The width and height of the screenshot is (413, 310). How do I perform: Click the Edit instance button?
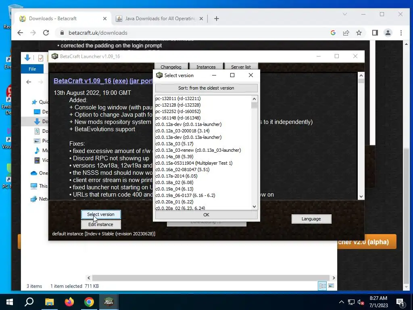pos(101,224)
